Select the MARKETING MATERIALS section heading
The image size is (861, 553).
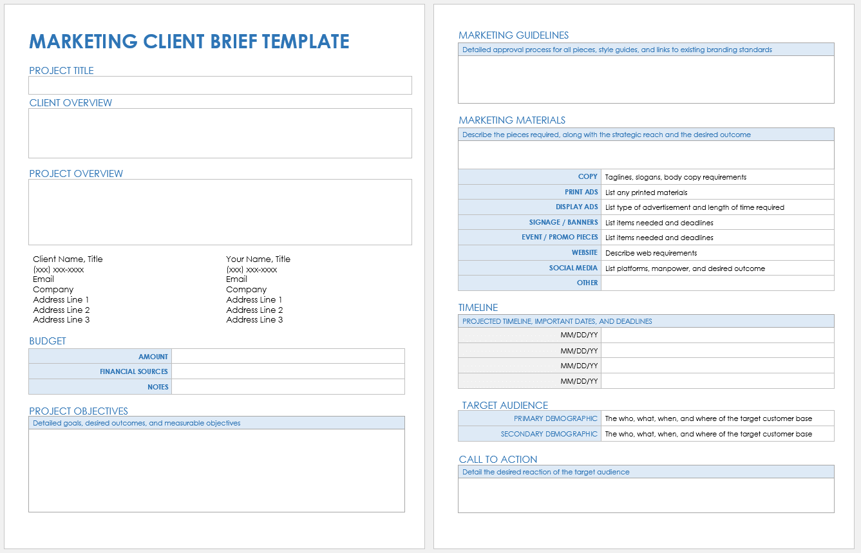512,120
